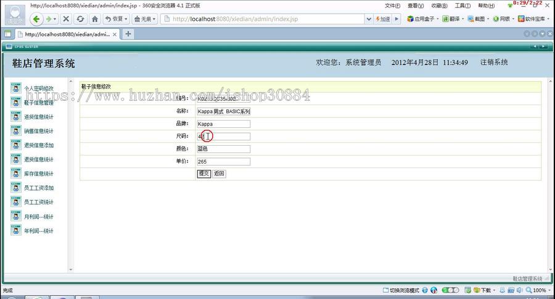555x299 pixels.
Task: Click the 尺码 size input field
Action: (224, 136)
